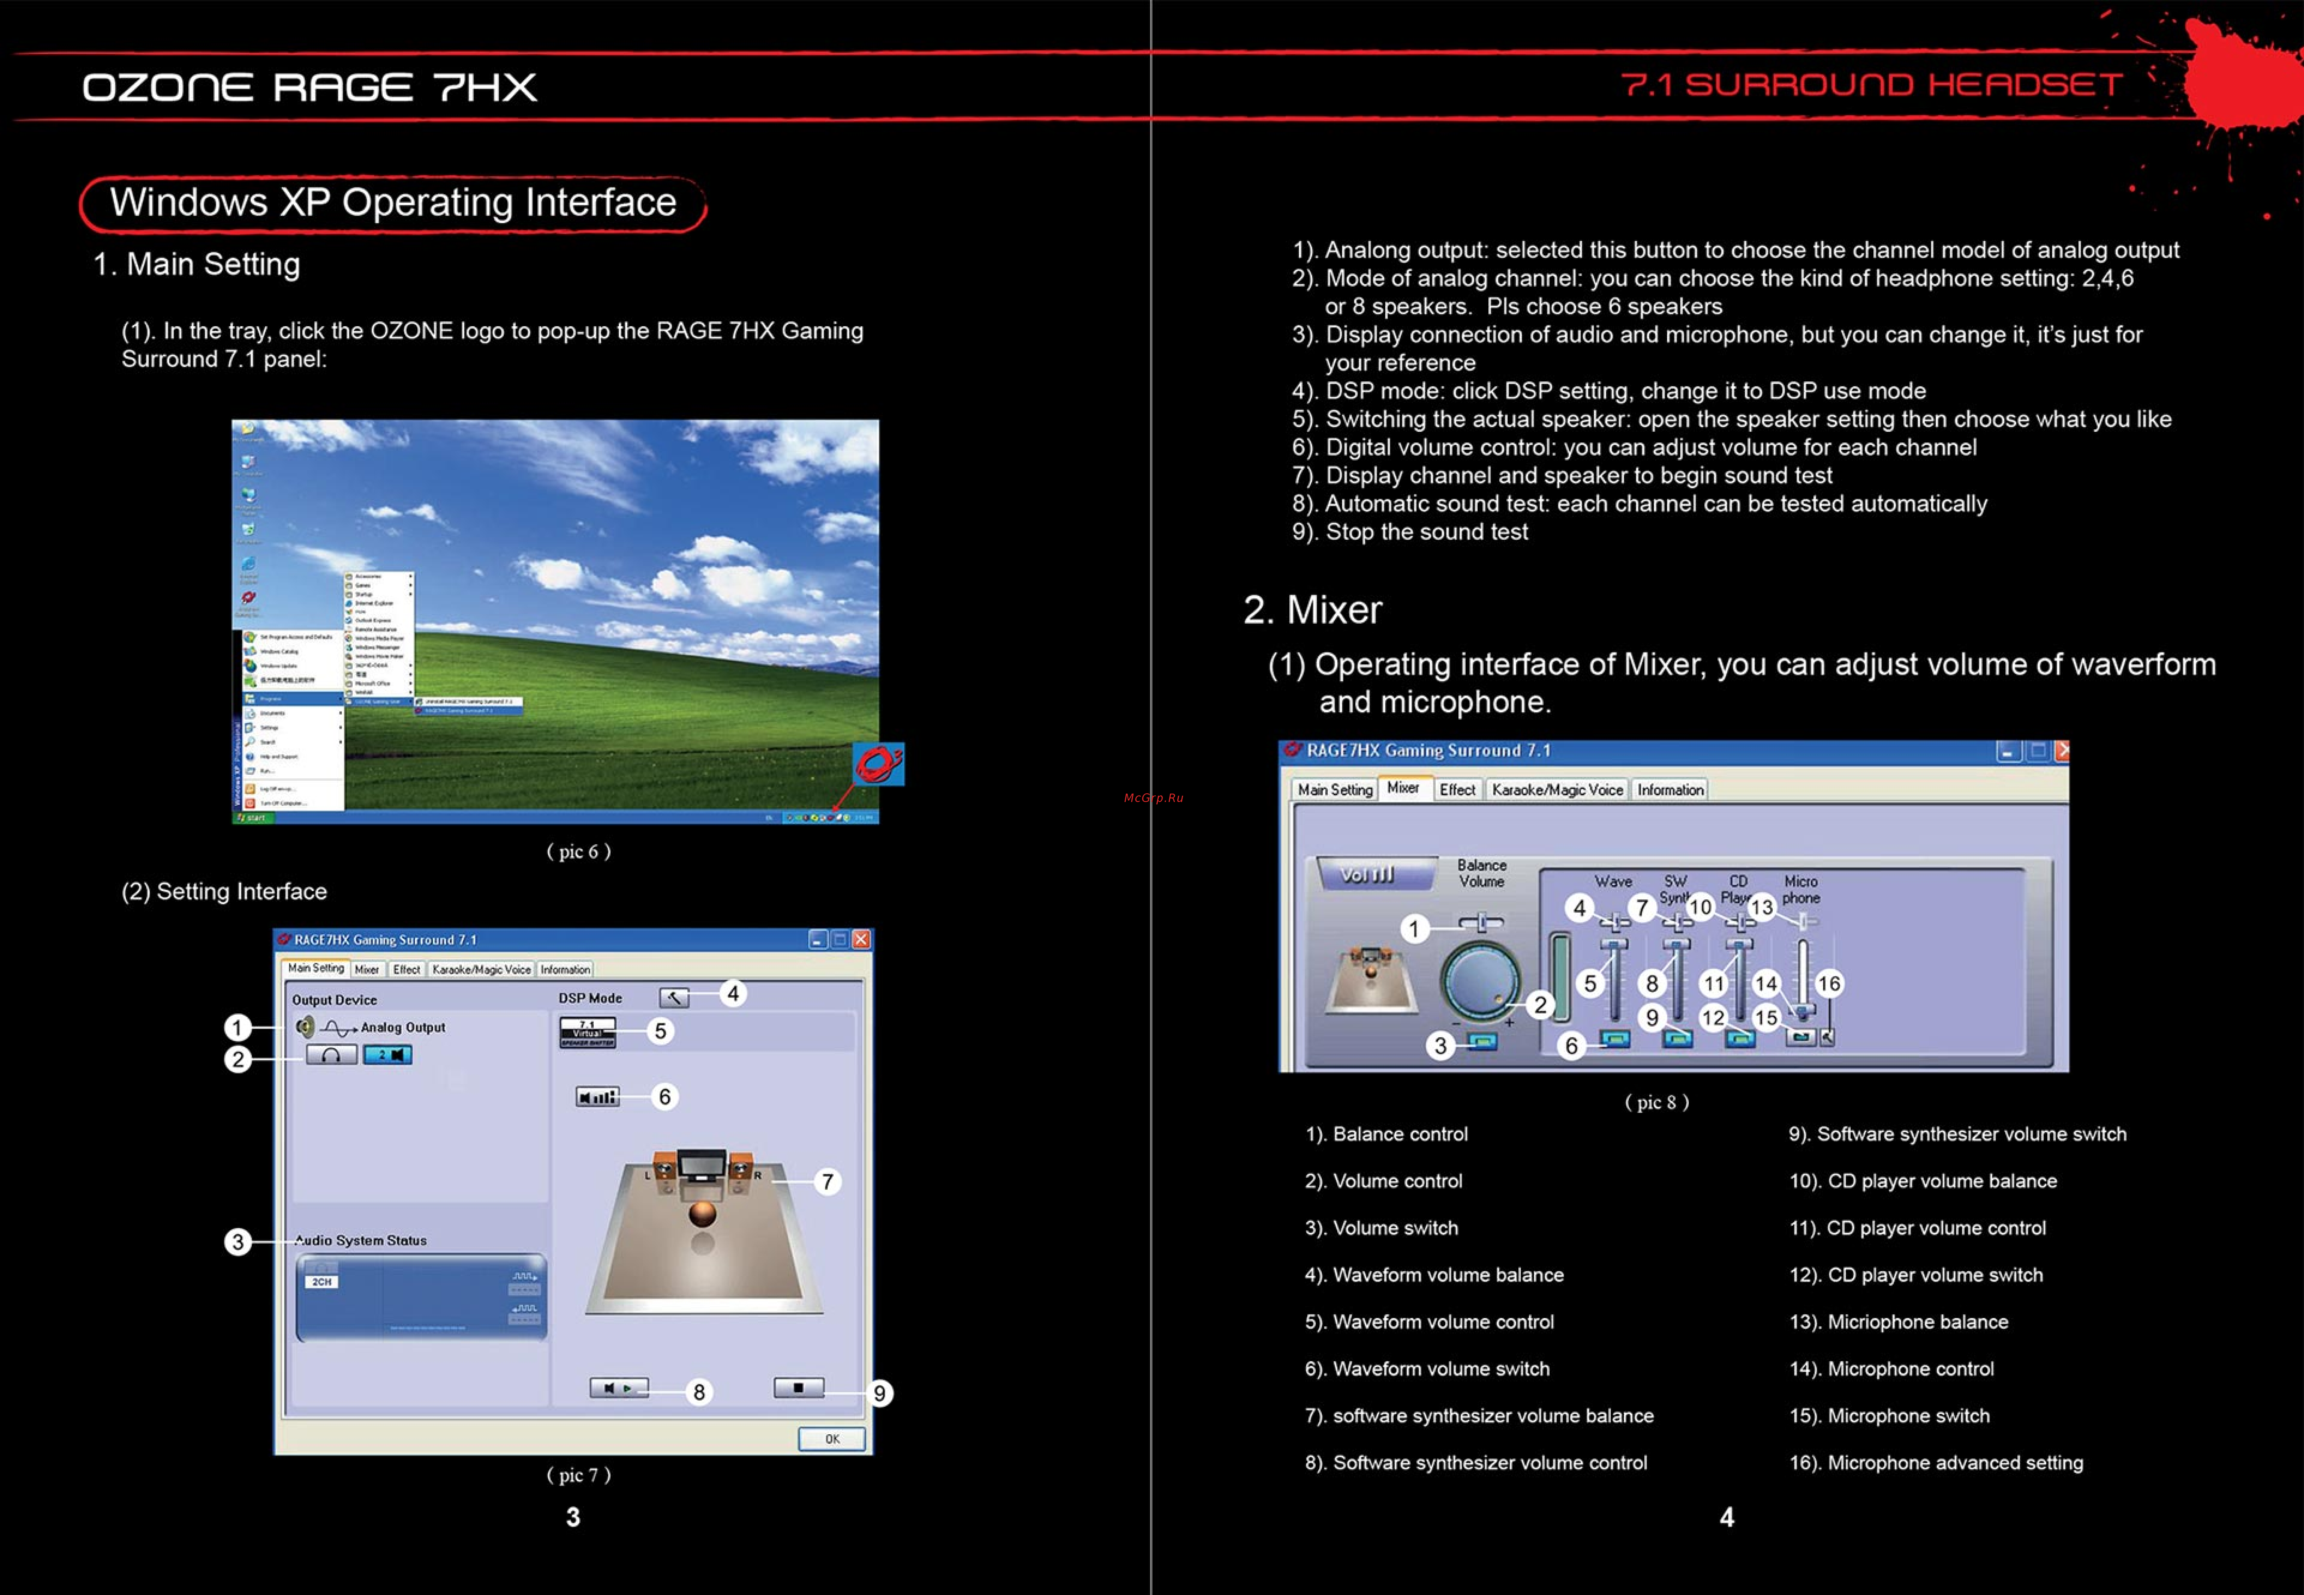This screenshot has width=2304, height=1595.
Task: Click Uninstall RAGE7HX Gaming Surround menu entry
Action: 469,702
